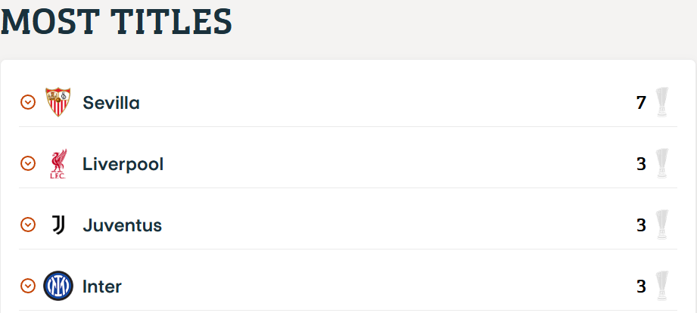Click the Most Titles heading

coord(117,21)
